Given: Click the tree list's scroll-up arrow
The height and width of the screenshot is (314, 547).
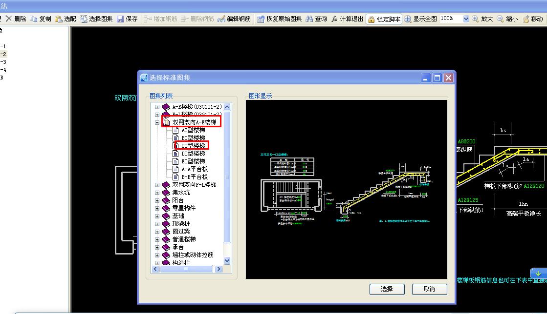Looking at the screenshot, I should click(227, 107).
